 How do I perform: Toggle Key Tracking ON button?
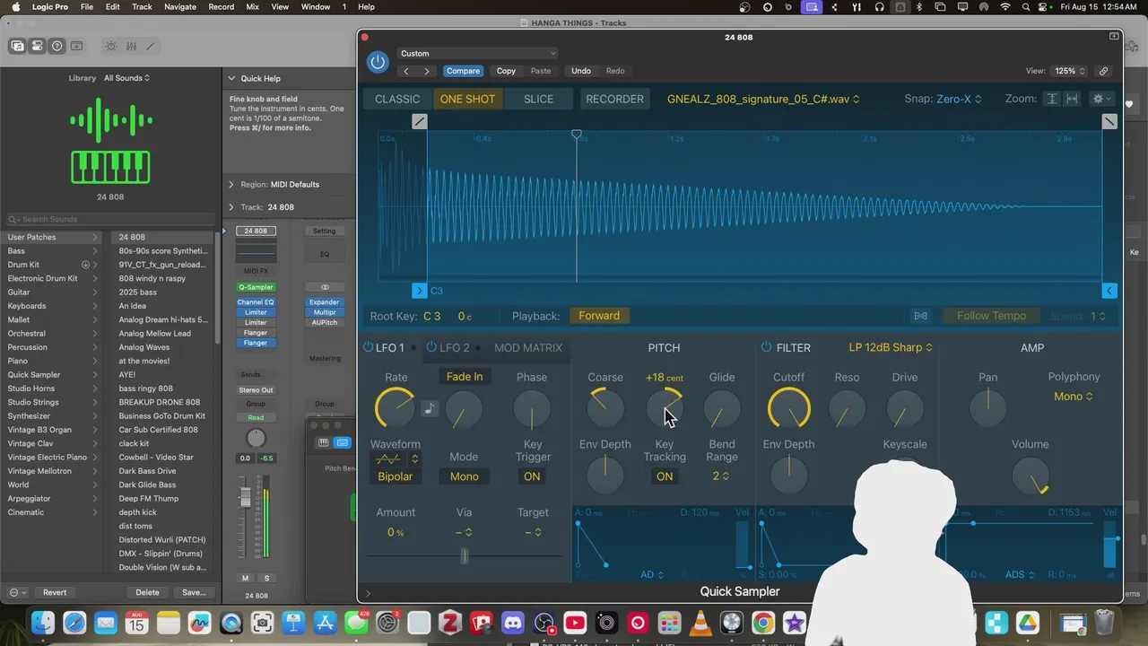(x=665, y=476)
